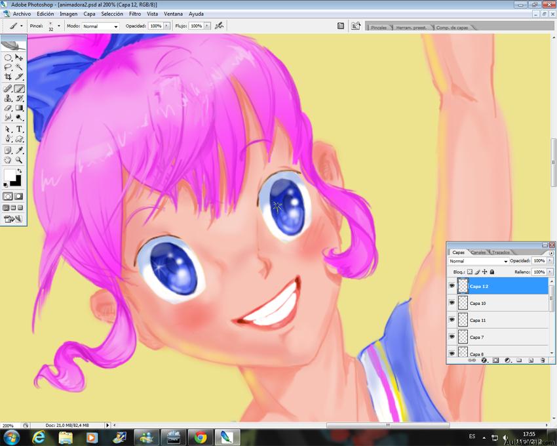
Task: Toggle lock transparent pixels
Action: 470,272
